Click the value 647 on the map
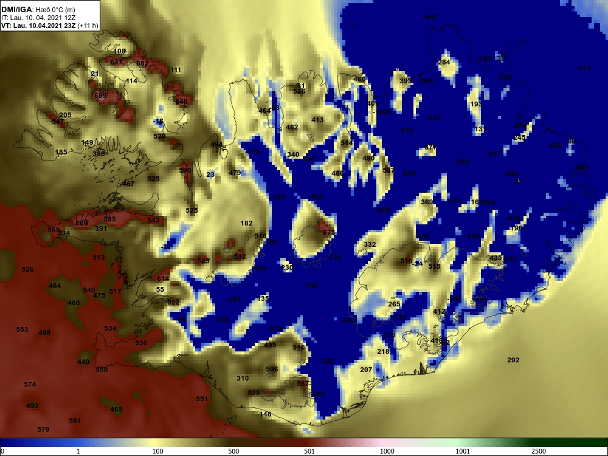The width and height of the screenshot is (608, 456). pos(116,62)
